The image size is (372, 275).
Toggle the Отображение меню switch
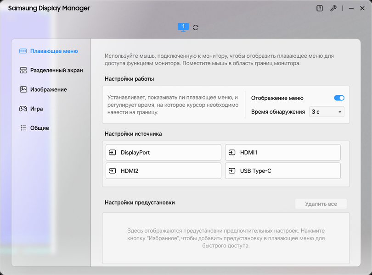coord(339,98)
